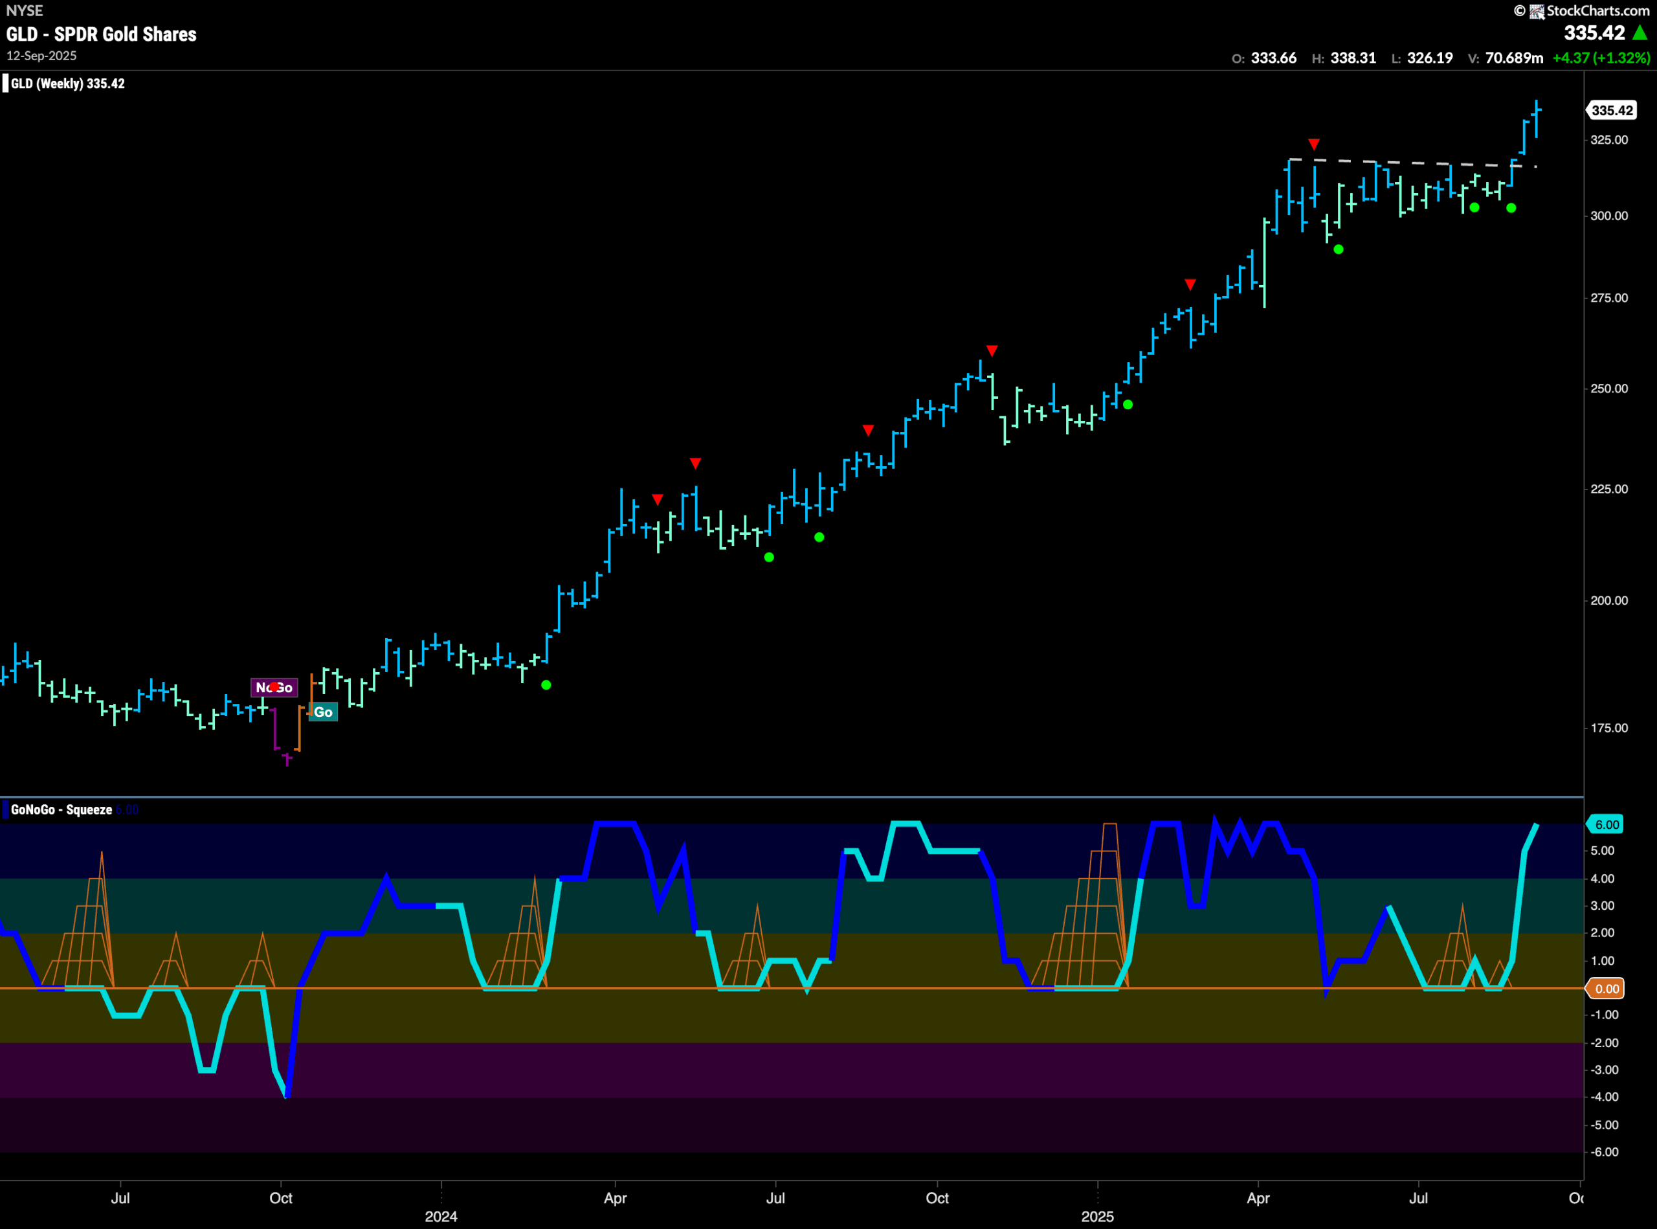
Task: Click the +4.37 (+1.32%) change value
Action: point(1601,58)
